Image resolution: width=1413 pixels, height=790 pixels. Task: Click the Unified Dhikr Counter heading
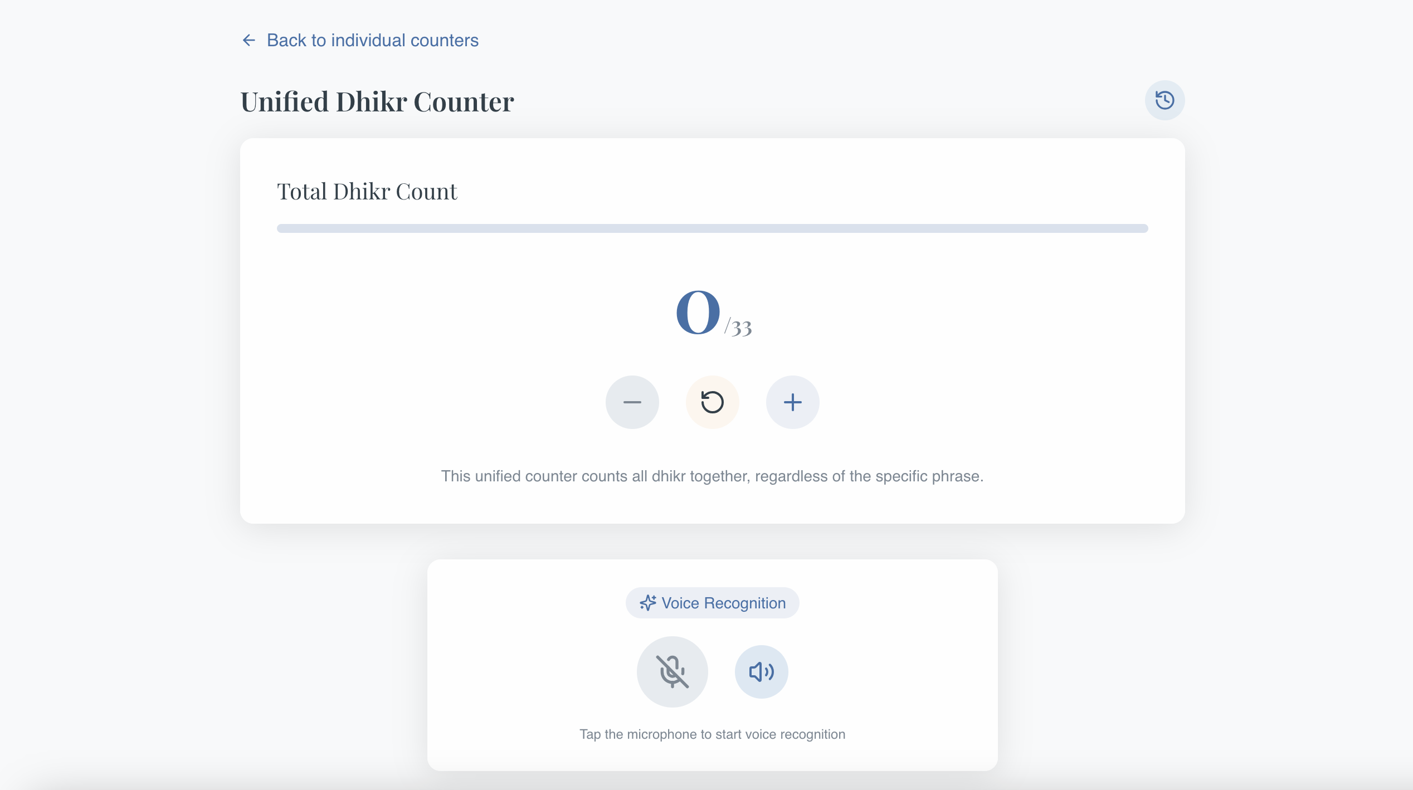point(377,102)
